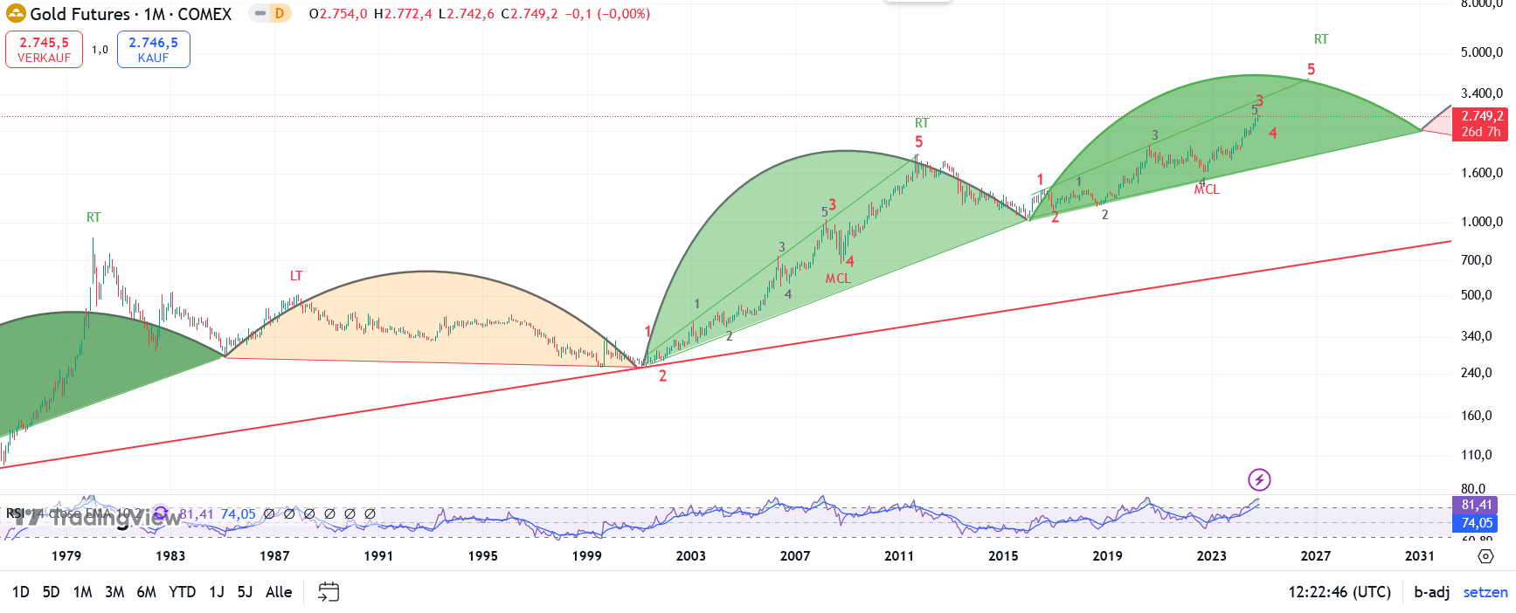Click the purple 81,41 RSI axis label
The width and height of the screenshot is (1516, 613).
[x=1477, y=505]
